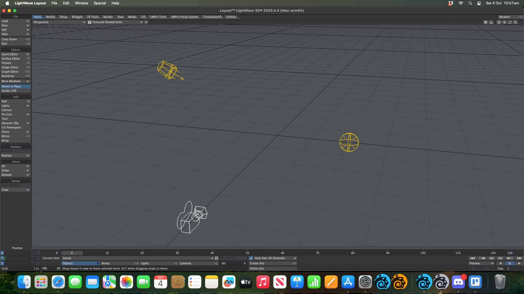Open the Perspective view type dropdown
524x294 pixels.
(59, 22)
